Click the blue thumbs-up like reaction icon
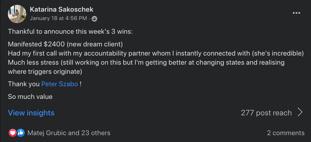The width and height of the screenshot is (311, 142). (x=21, y=133)
